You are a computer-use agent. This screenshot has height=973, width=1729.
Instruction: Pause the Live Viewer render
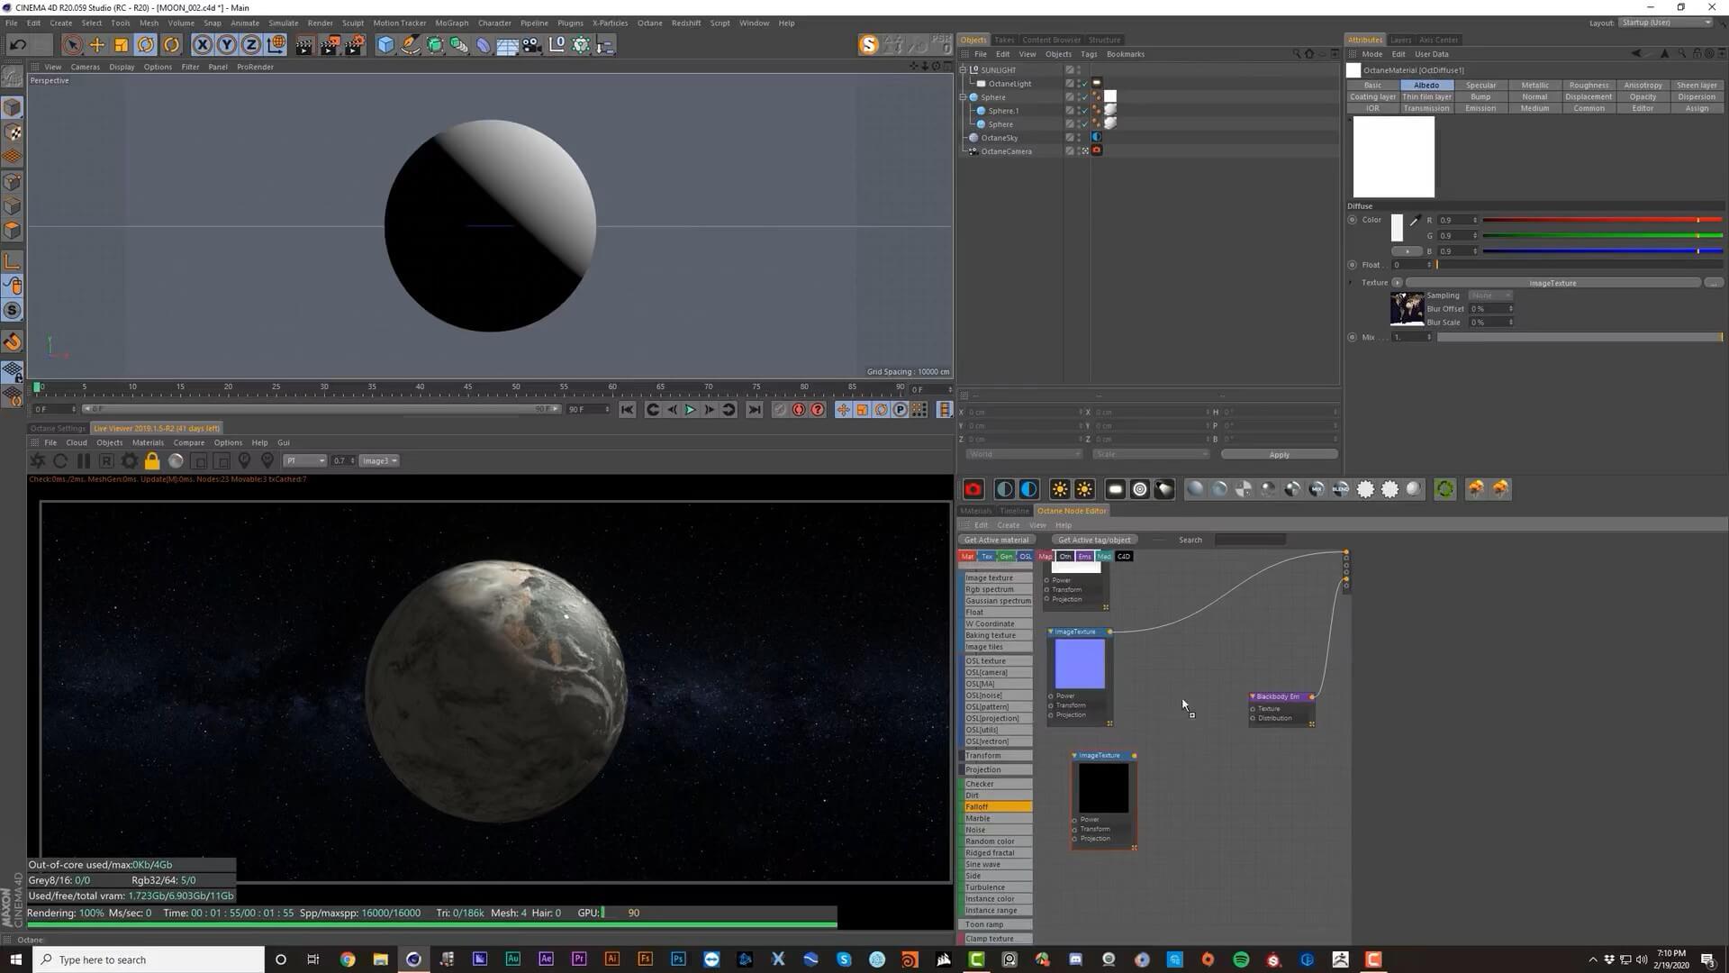point(83,461)
